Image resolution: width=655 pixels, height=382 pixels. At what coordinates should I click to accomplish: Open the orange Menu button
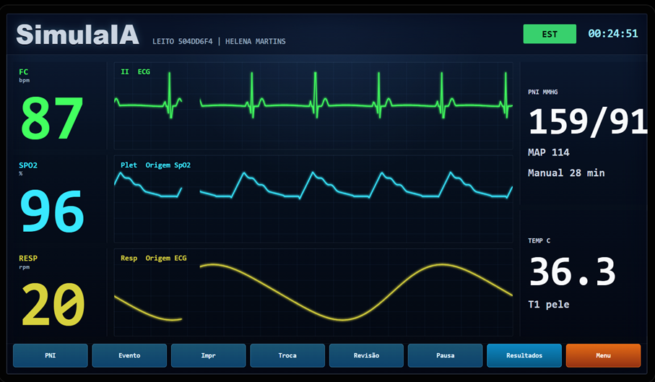(x=603, y=355)
